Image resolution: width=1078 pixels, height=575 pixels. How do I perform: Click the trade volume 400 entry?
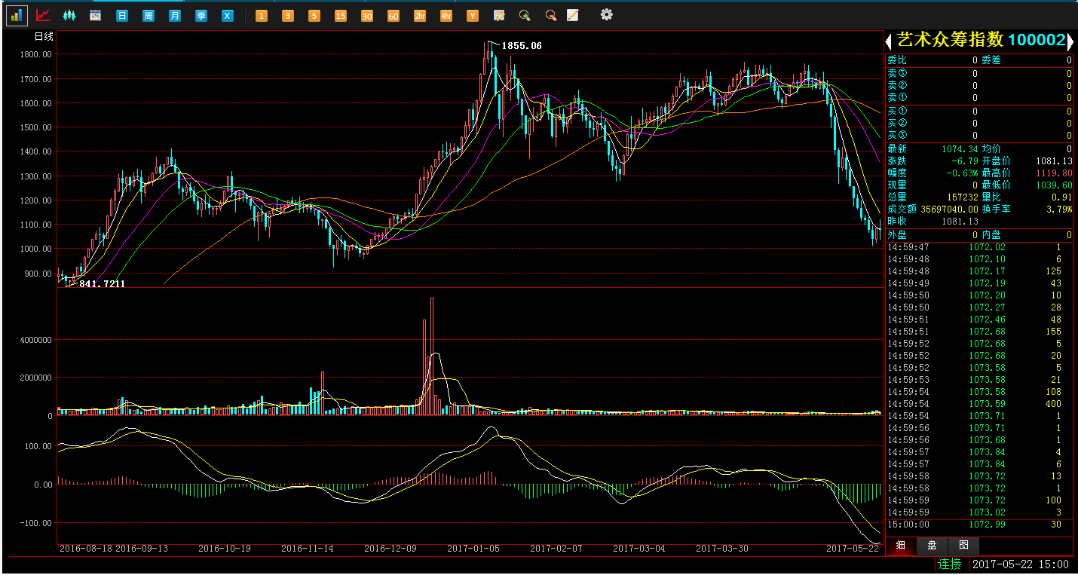[x=1053, y=404]
